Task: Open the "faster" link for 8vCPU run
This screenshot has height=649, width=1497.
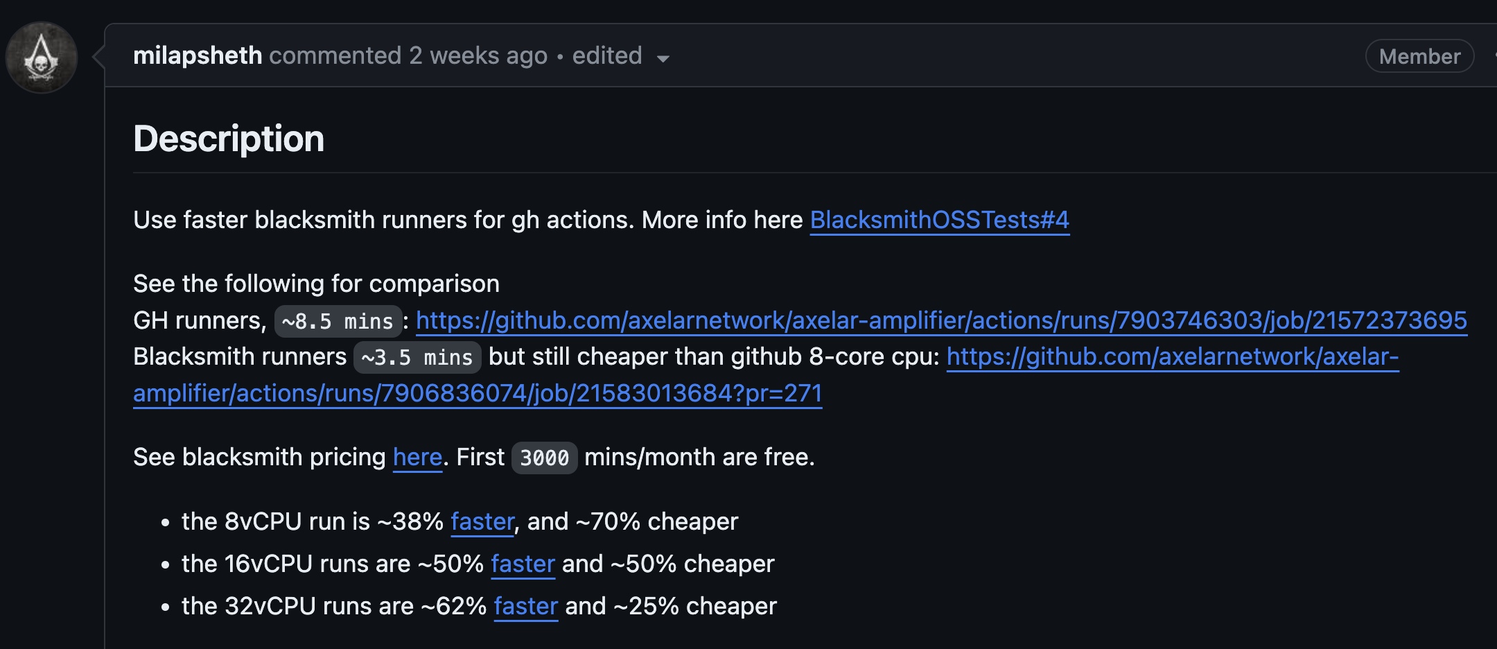Action: point(482,521)
